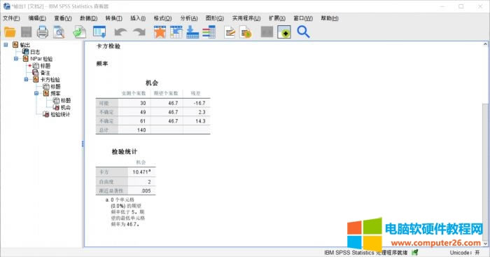This screenshot has width=490, height=257.
Task: Open the 查看(V) menu
Action: point(63,18)
